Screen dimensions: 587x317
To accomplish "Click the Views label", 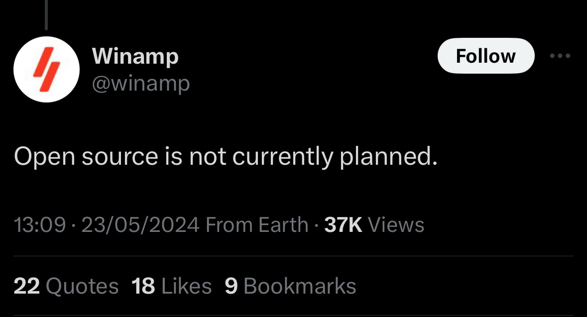I will click(396, 225).
